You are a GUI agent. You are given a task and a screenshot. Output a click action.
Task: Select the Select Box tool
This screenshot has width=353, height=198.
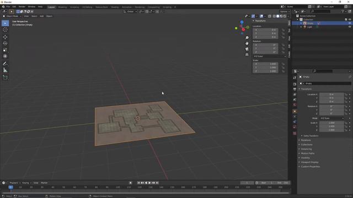point(5,23)
